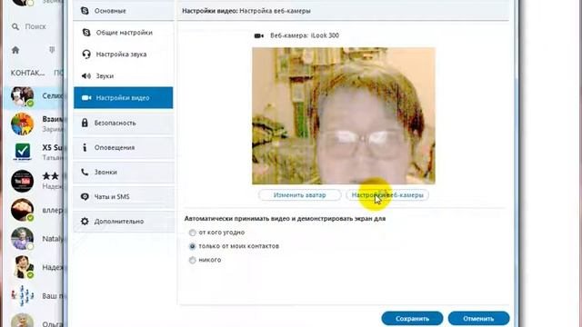Open the Ваш п... contact entry
The height and width of the screenshot is (327, 582).
34,296
